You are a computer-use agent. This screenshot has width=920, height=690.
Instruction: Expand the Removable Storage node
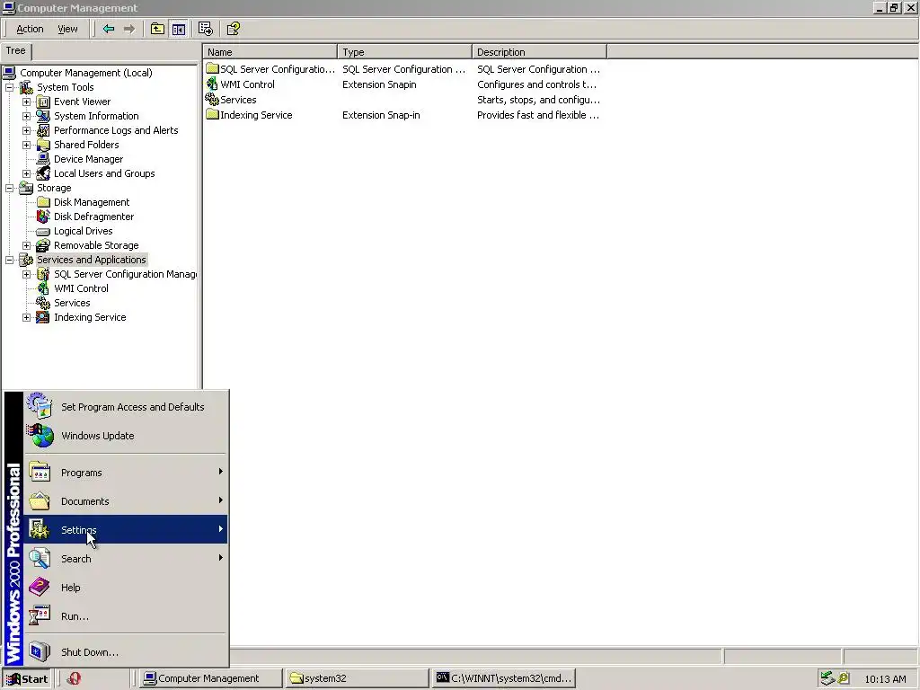click(x=26, y=245)
